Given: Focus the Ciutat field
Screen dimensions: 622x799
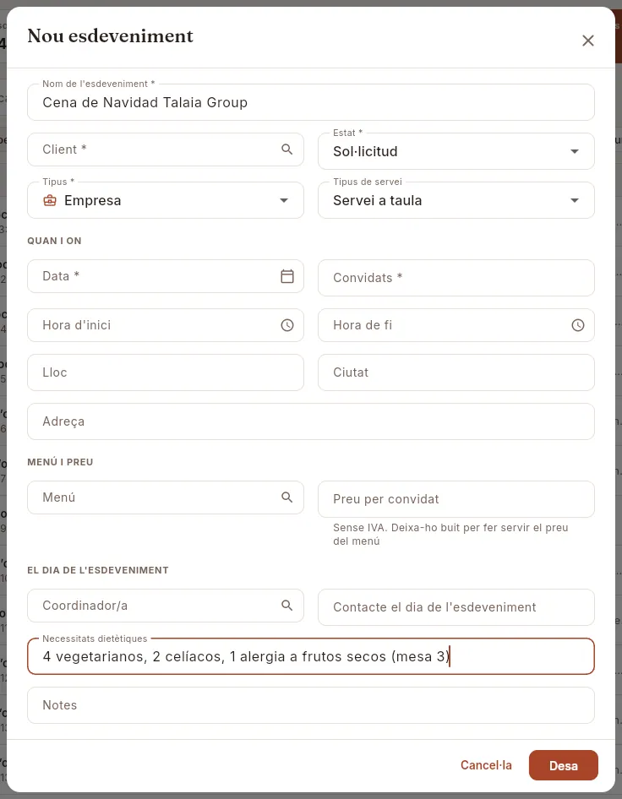Looking at the screenshot, I should coord(456,372).
